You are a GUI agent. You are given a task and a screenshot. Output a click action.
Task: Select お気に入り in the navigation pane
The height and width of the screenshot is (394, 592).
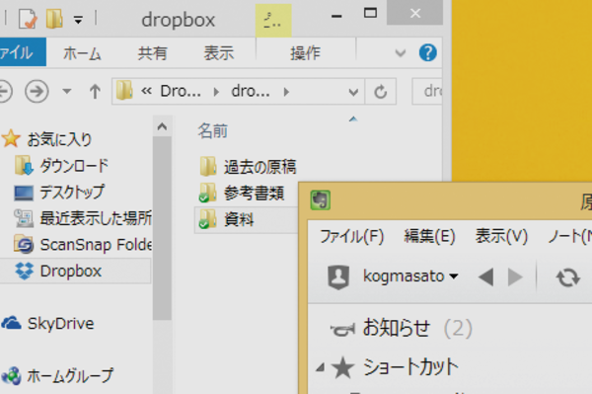click(x=59, y=139)
